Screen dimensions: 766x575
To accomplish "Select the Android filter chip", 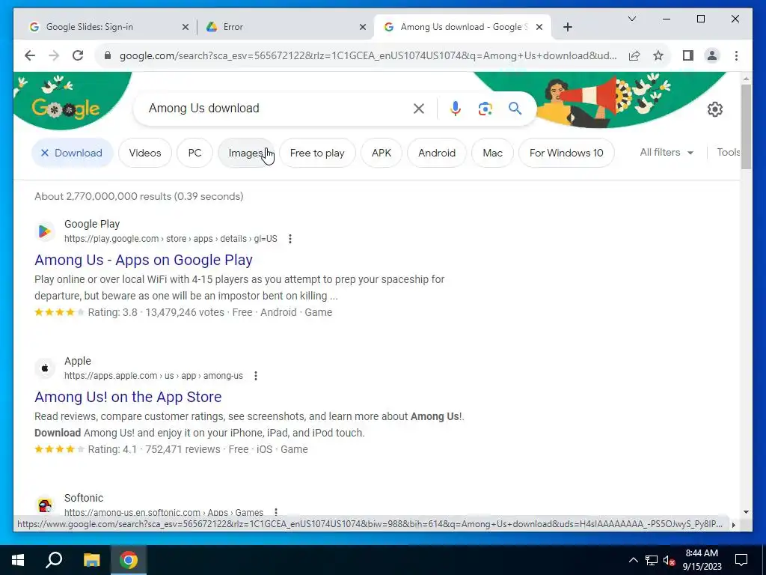I will tap(437, 153).
